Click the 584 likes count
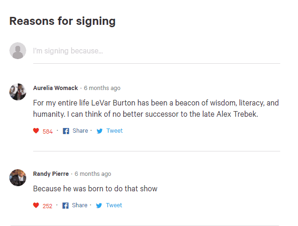Viewport: 298px width, 226px height. (x=48, y=131)
